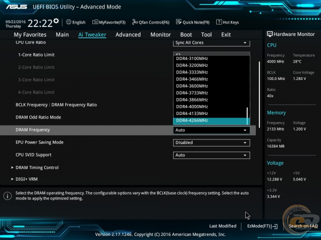This screenshot has height=240, width=321.
Task: Click the Hardware Monitor screen icon
Action: click(270, 34)
